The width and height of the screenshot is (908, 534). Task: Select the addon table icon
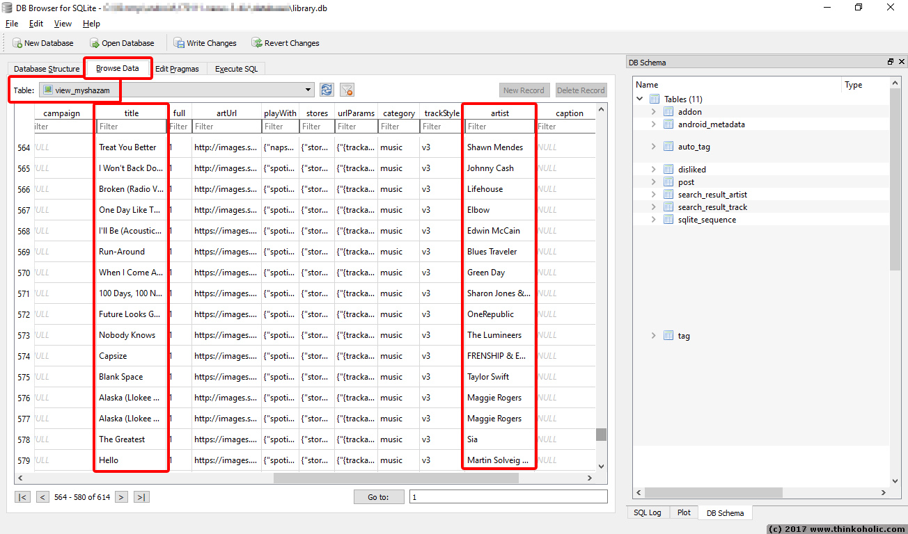point(668,112)
